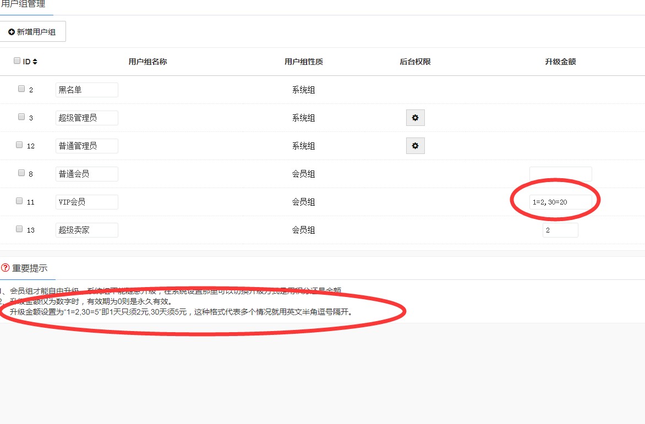The image size is (645, 424).
Task: Click the empty 普通会员 upgrade amount field
Action: coord(560,174)
